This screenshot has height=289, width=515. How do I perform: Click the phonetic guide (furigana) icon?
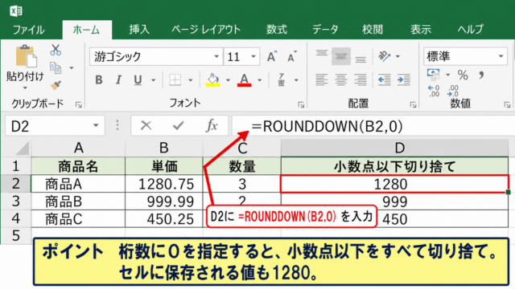coord(281,80)
